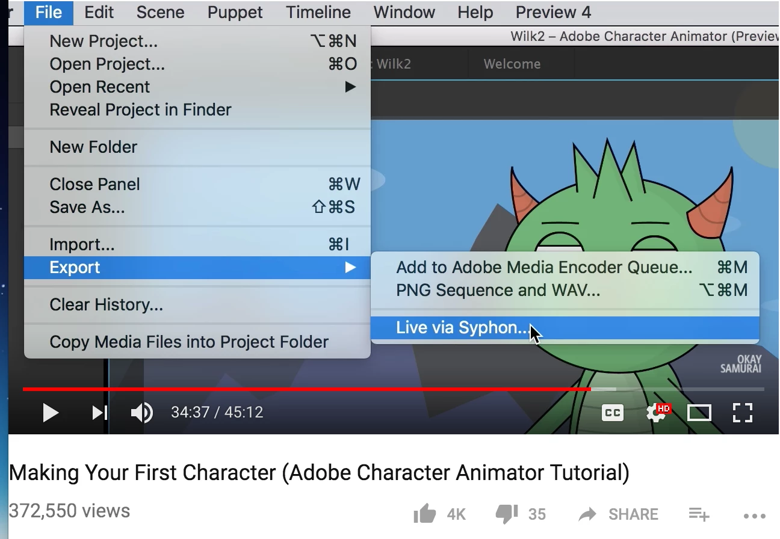Play the YouTube video
The image size is (780, 539).
tap(51, 413)
